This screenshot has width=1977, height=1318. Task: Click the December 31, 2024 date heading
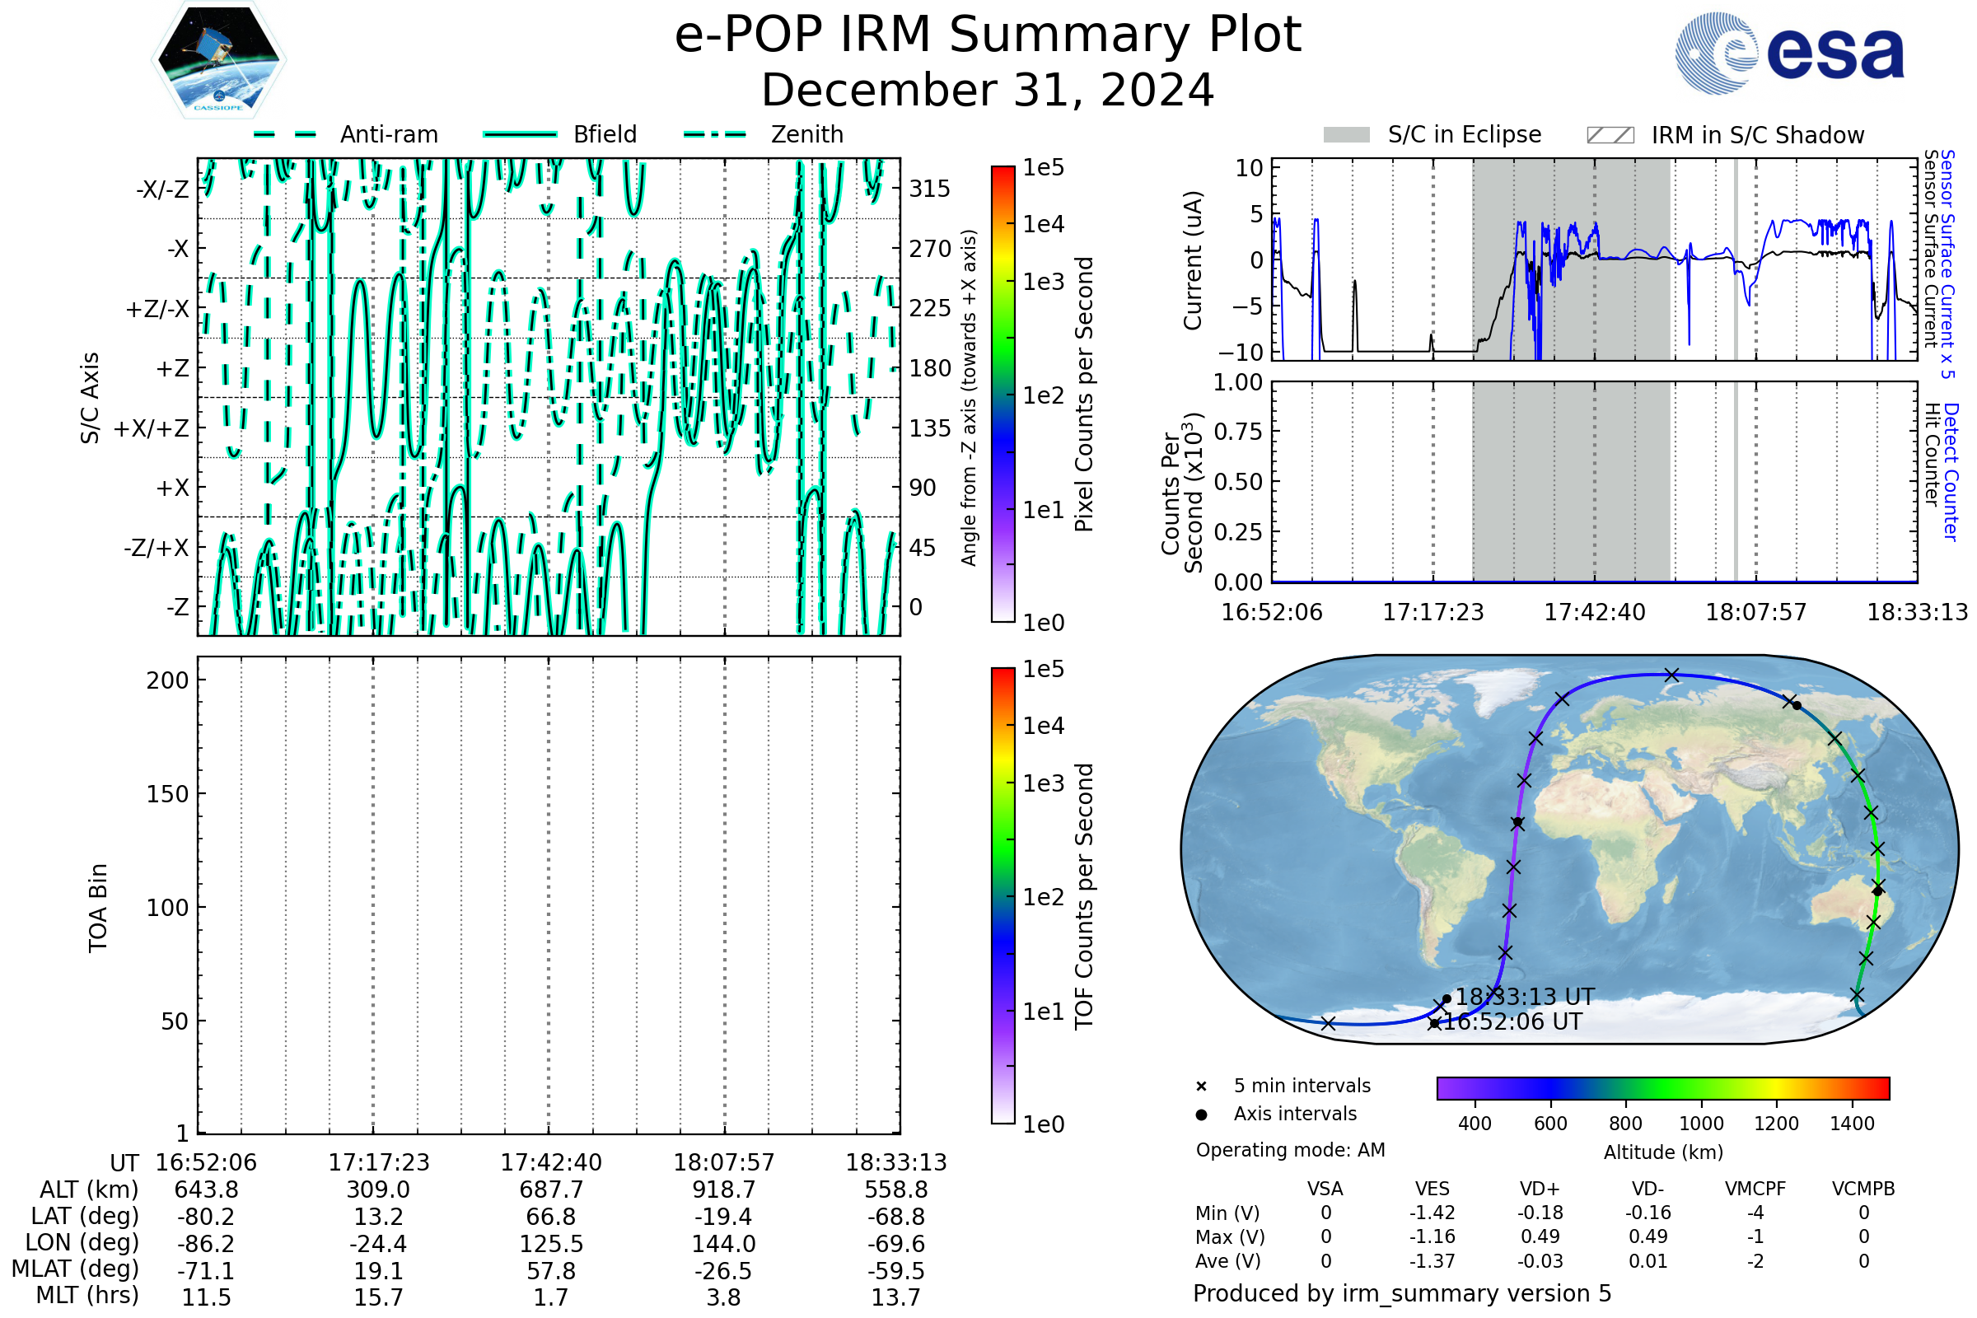[x=988, y=91]
